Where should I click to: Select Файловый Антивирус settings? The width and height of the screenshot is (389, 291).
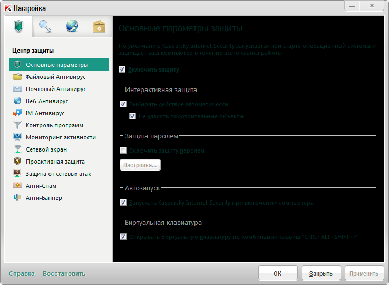click(x=59, y=77)
